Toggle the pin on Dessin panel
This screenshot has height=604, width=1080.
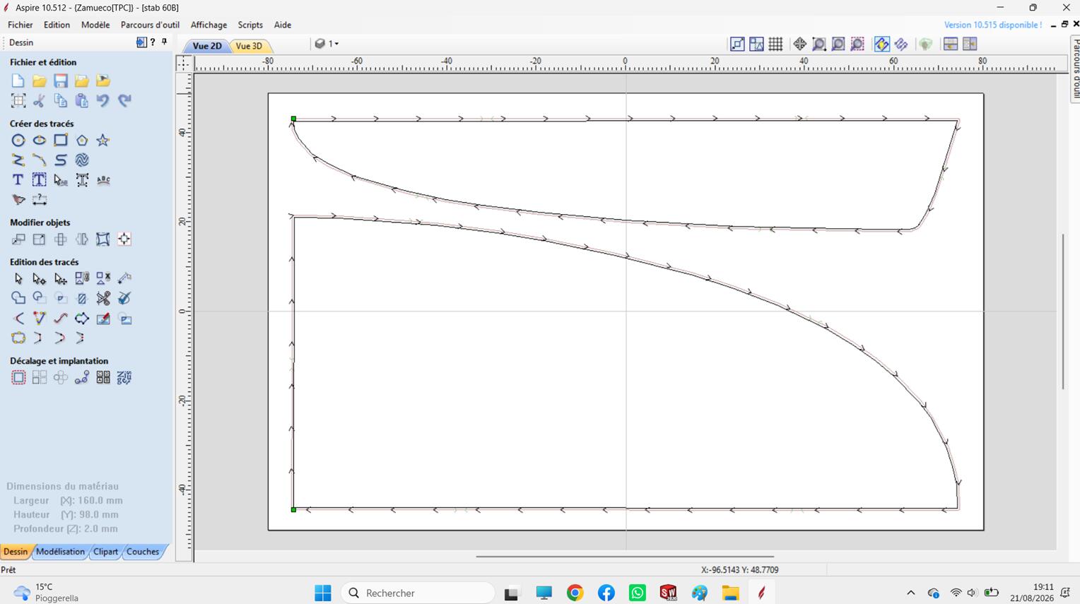tap(165, 42)
